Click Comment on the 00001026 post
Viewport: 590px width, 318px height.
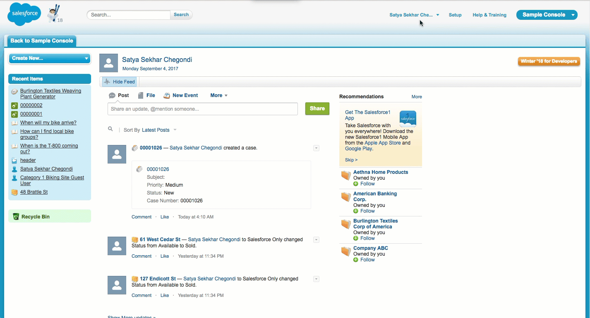point(142,217)
